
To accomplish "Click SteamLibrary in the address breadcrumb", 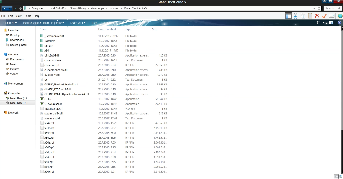I will point(78,8).
